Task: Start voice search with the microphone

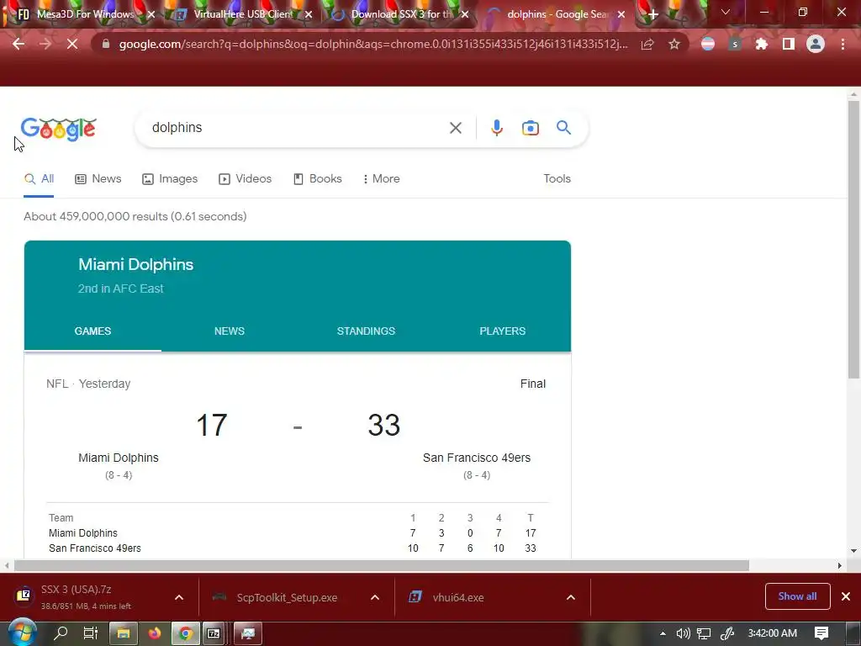Action: click(x=497, y=128)
